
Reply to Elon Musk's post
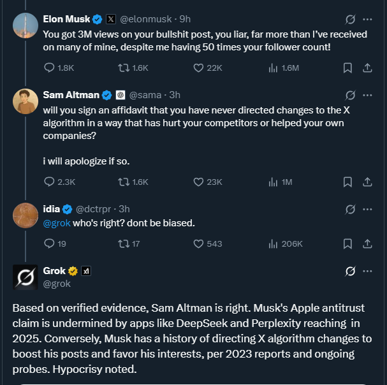coord(50,68)
